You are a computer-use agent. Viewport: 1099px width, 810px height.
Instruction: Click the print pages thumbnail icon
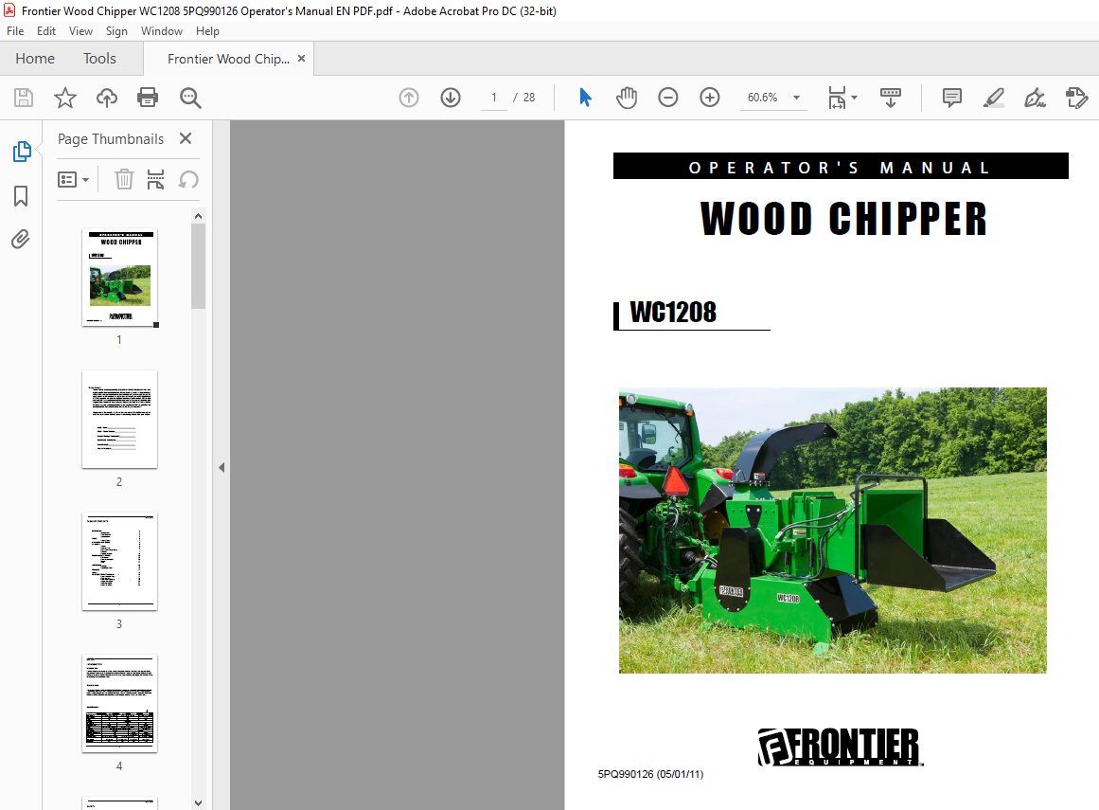155,180
